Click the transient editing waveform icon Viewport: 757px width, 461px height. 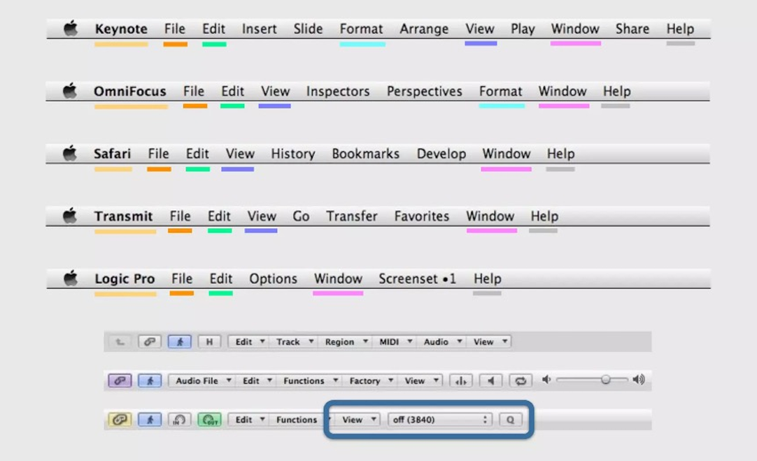[x=461, y=381]
